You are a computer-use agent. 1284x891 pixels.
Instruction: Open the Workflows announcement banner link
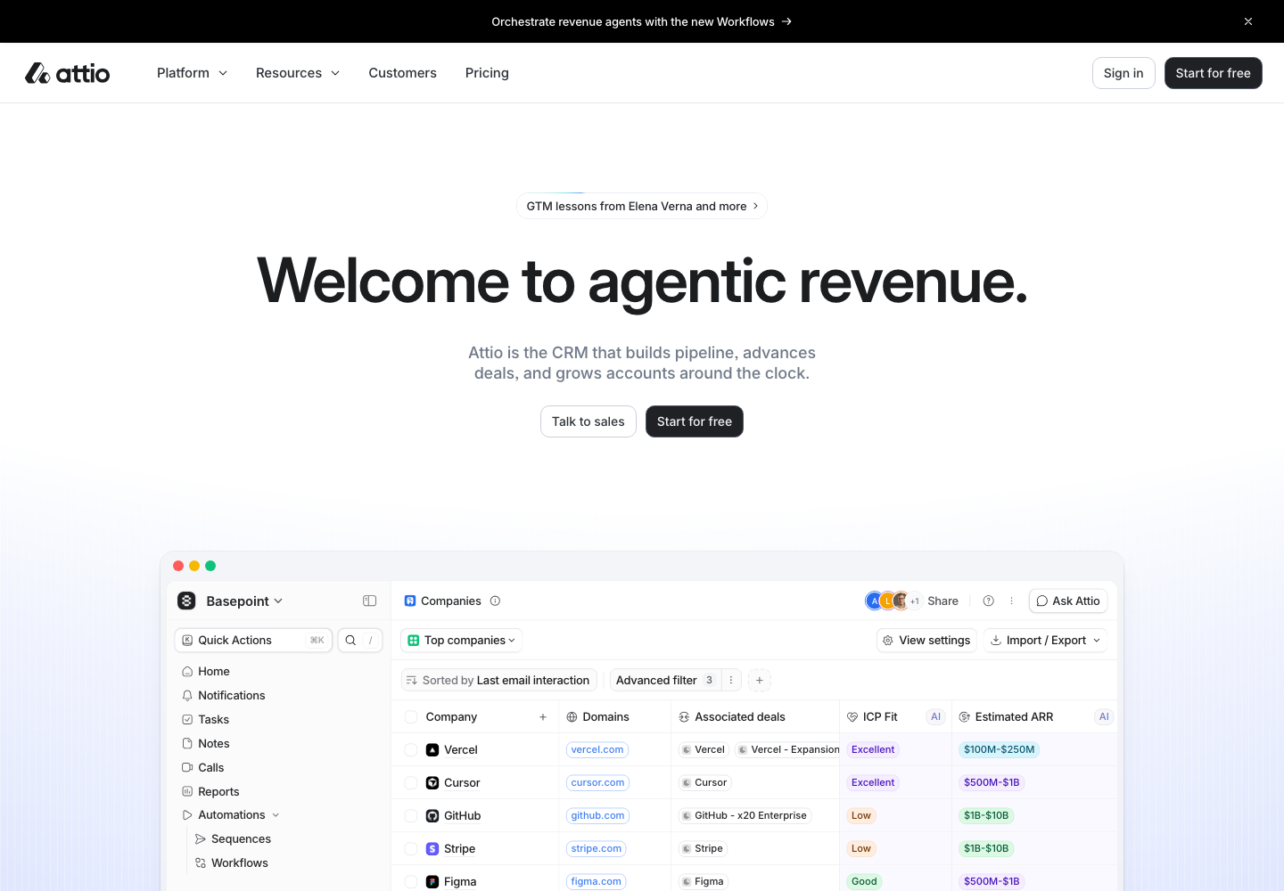click(642, 21)
